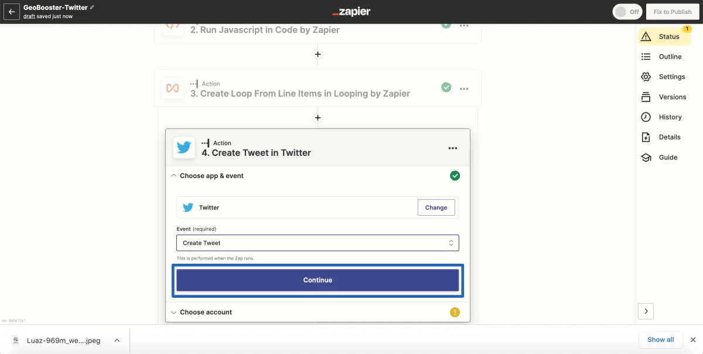Click the Twitter bird icon in step header
This screenshot has width=703, height=354.
[x=184, y=148]
